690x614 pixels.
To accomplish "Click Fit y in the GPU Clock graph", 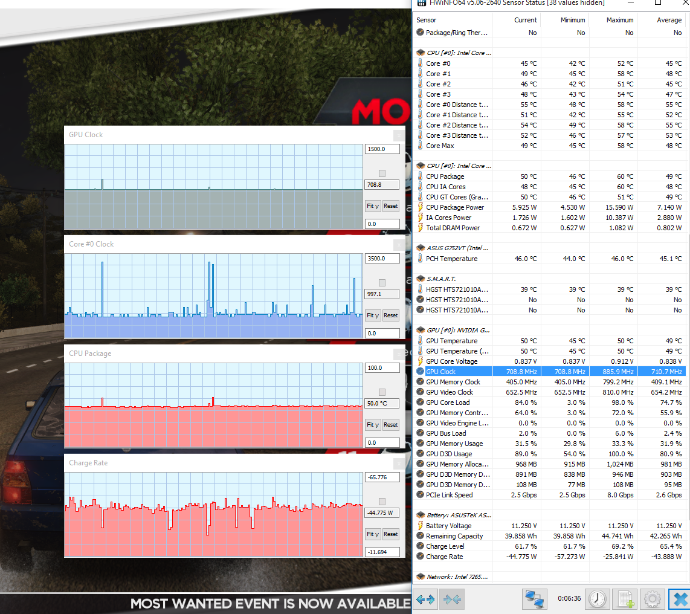I will (x=373, y=206).
